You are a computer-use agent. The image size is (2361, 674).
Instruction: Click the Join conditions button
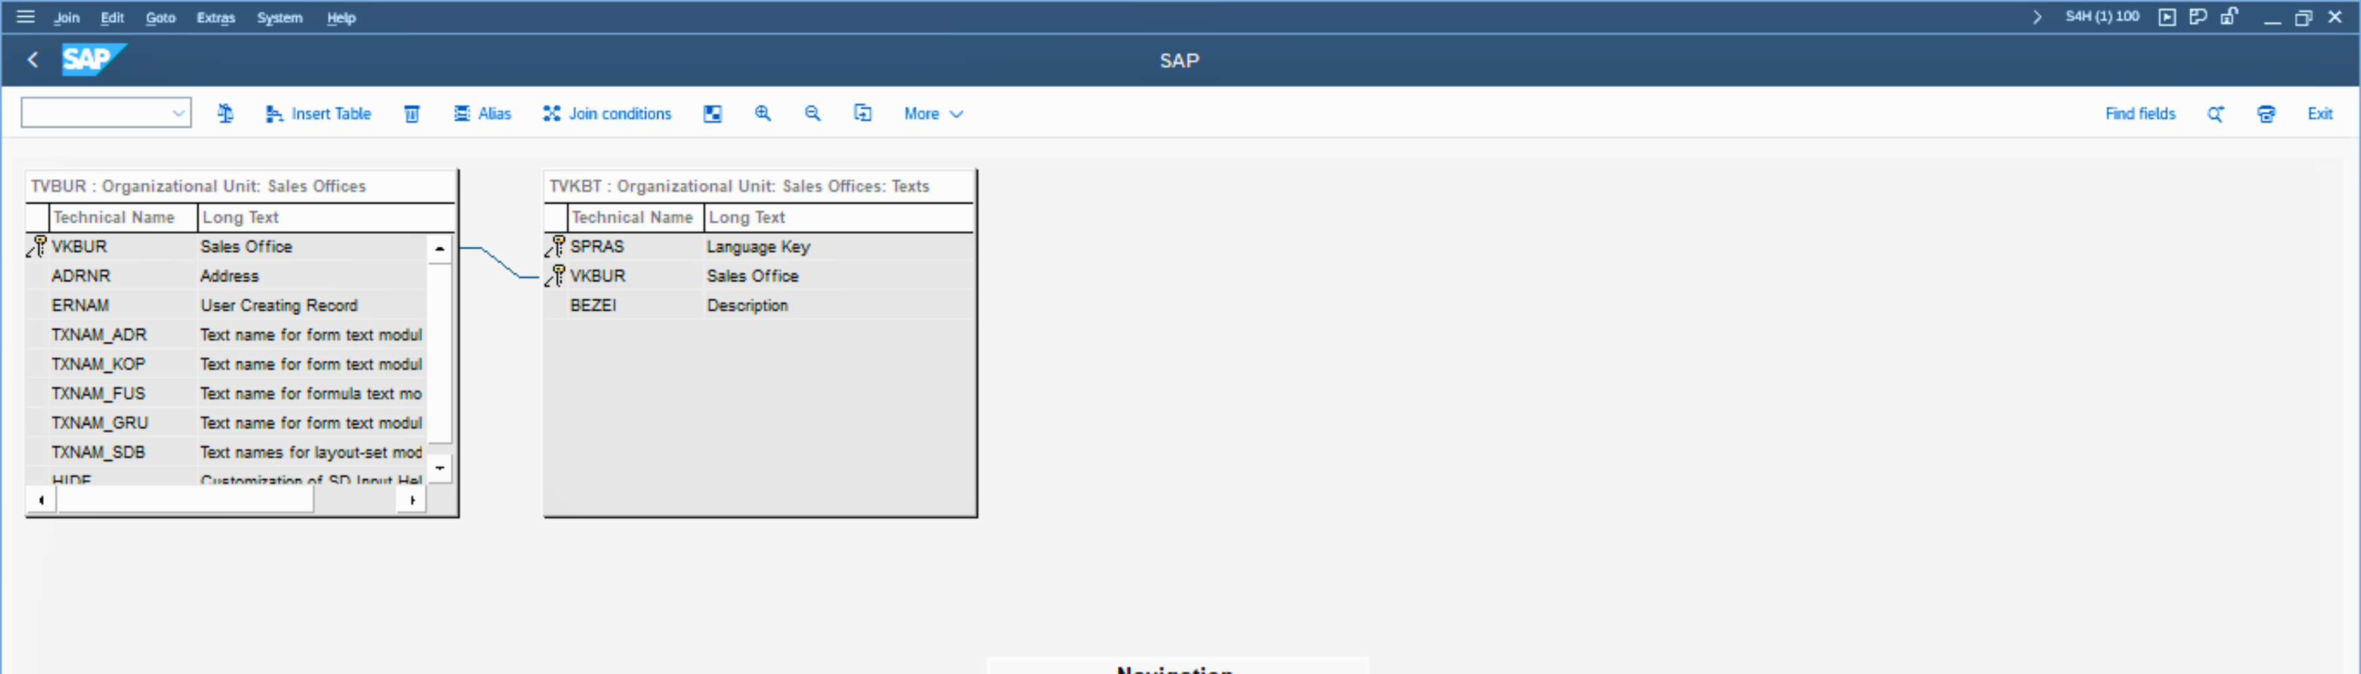608,113
